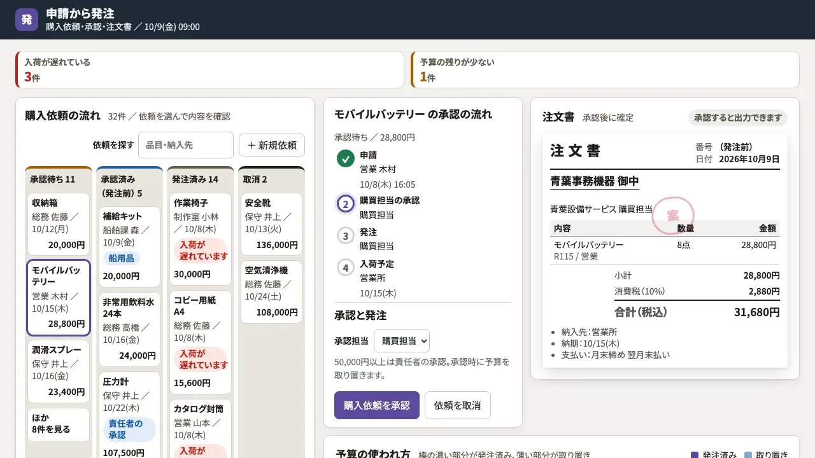Open the 作業椅子 request card

[200, 239]
